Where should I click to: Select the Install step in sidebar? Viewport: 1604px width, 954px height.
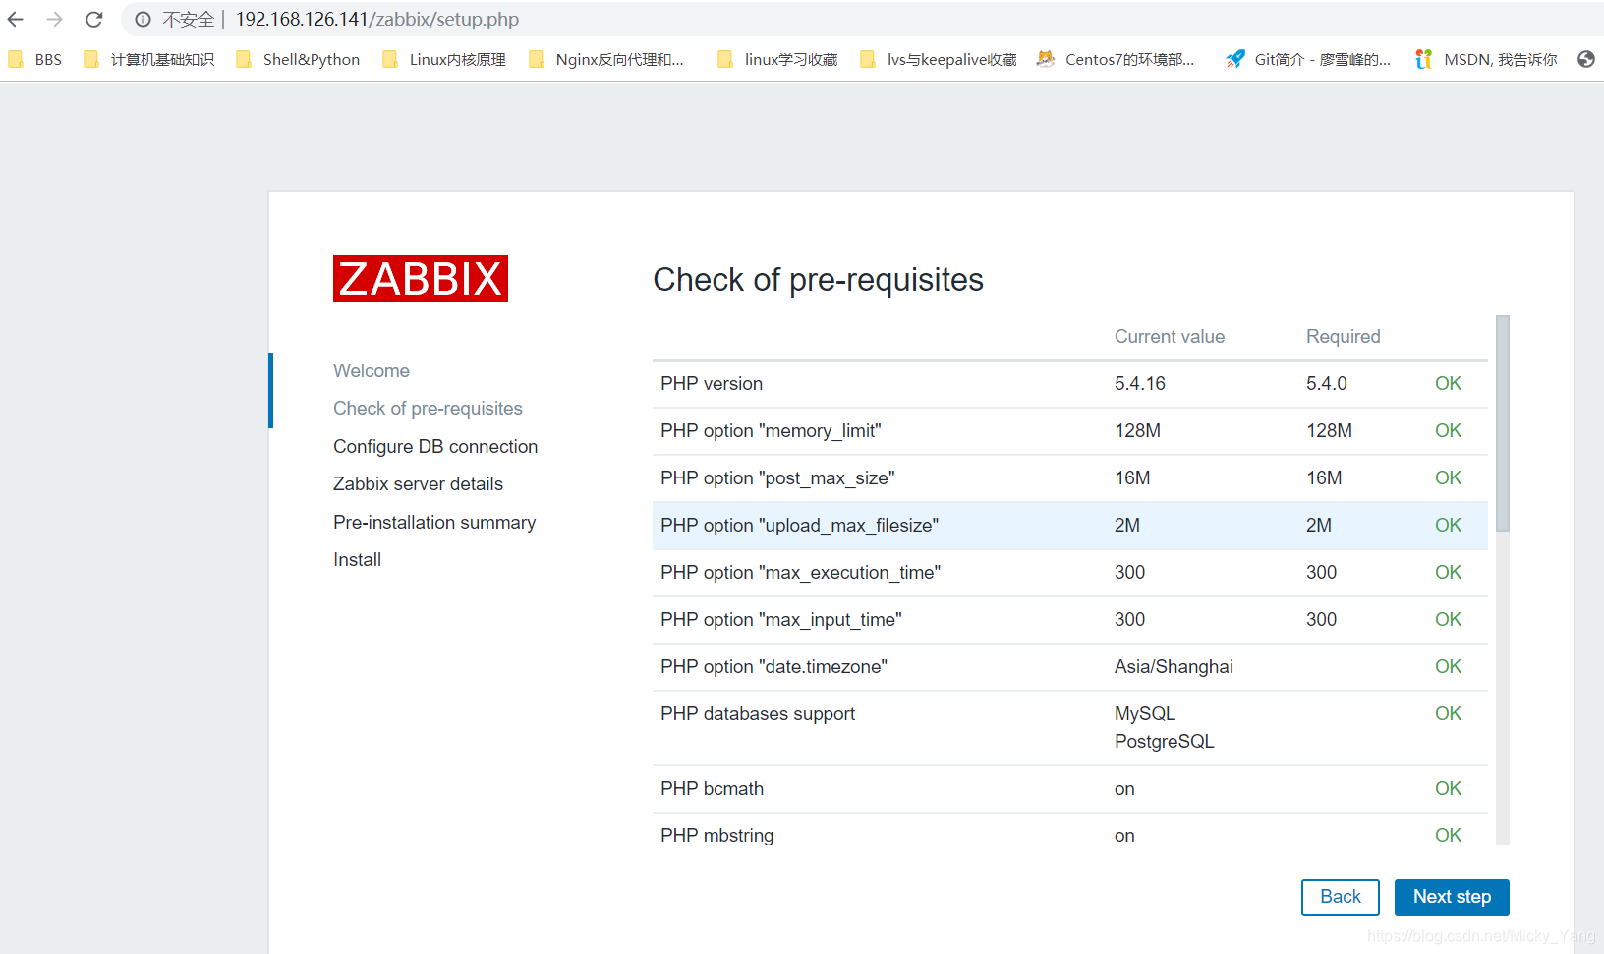[x=357, y=559]
